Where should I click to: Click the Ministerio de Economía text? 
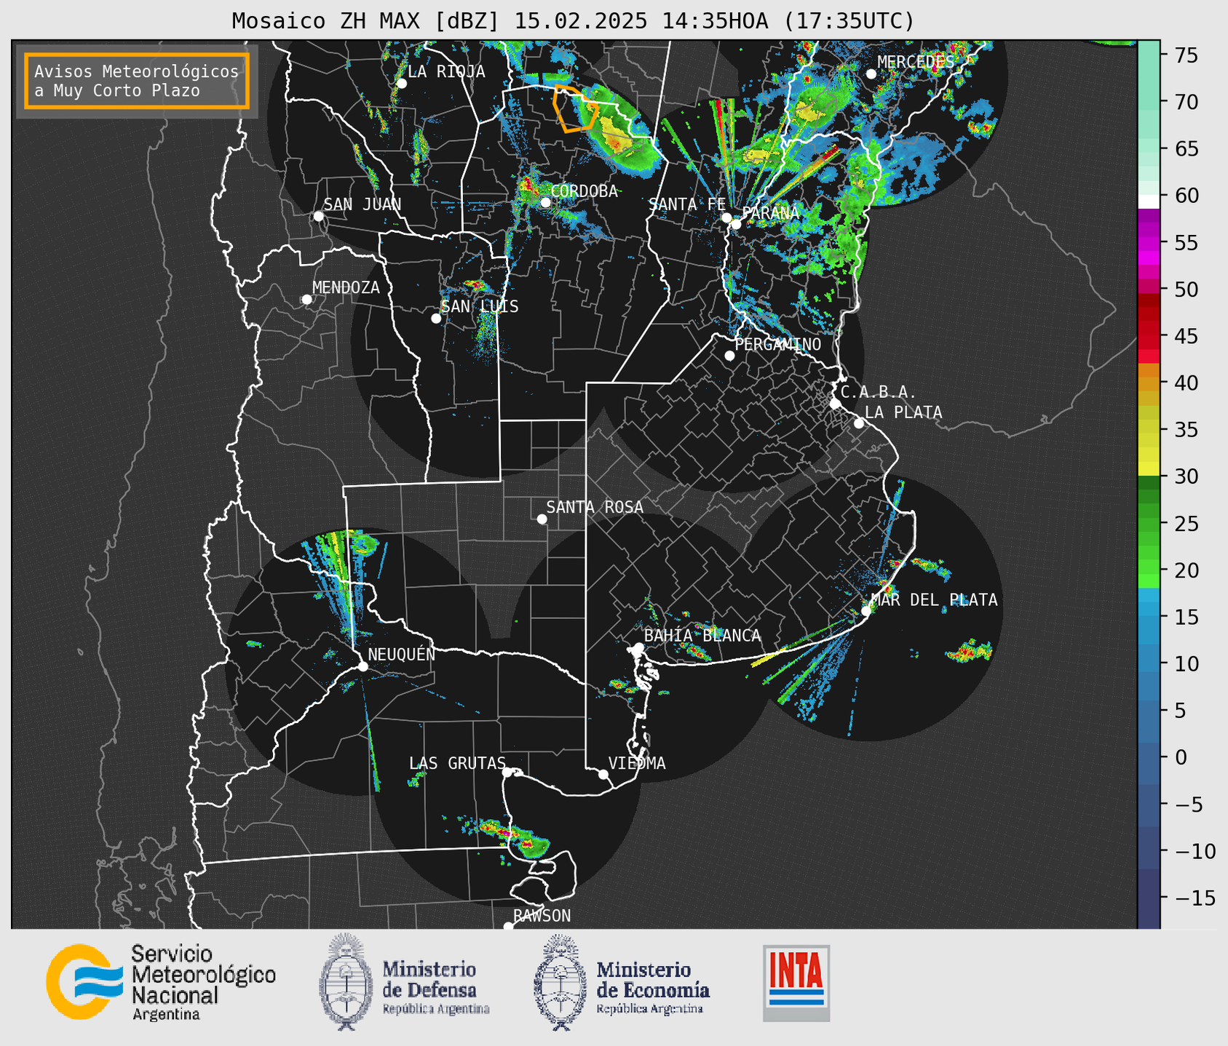pyautogui.click(x=652, y=986)
